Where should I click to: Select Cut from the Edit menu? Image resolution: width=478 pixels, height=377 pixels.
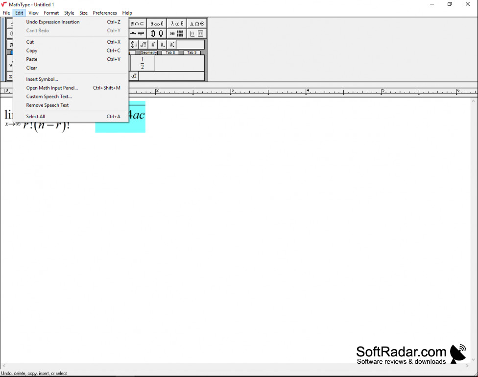click(x=71, y=42)
